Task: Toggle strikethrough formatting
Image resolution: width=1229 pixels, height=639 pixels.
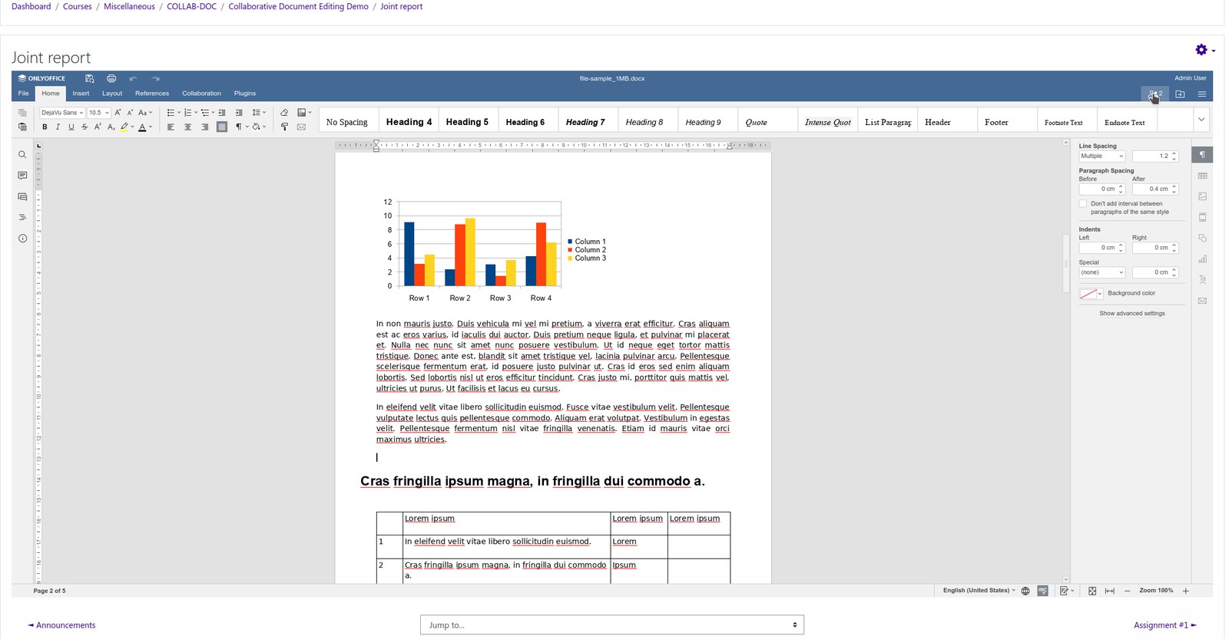Action: coord(84,127)
